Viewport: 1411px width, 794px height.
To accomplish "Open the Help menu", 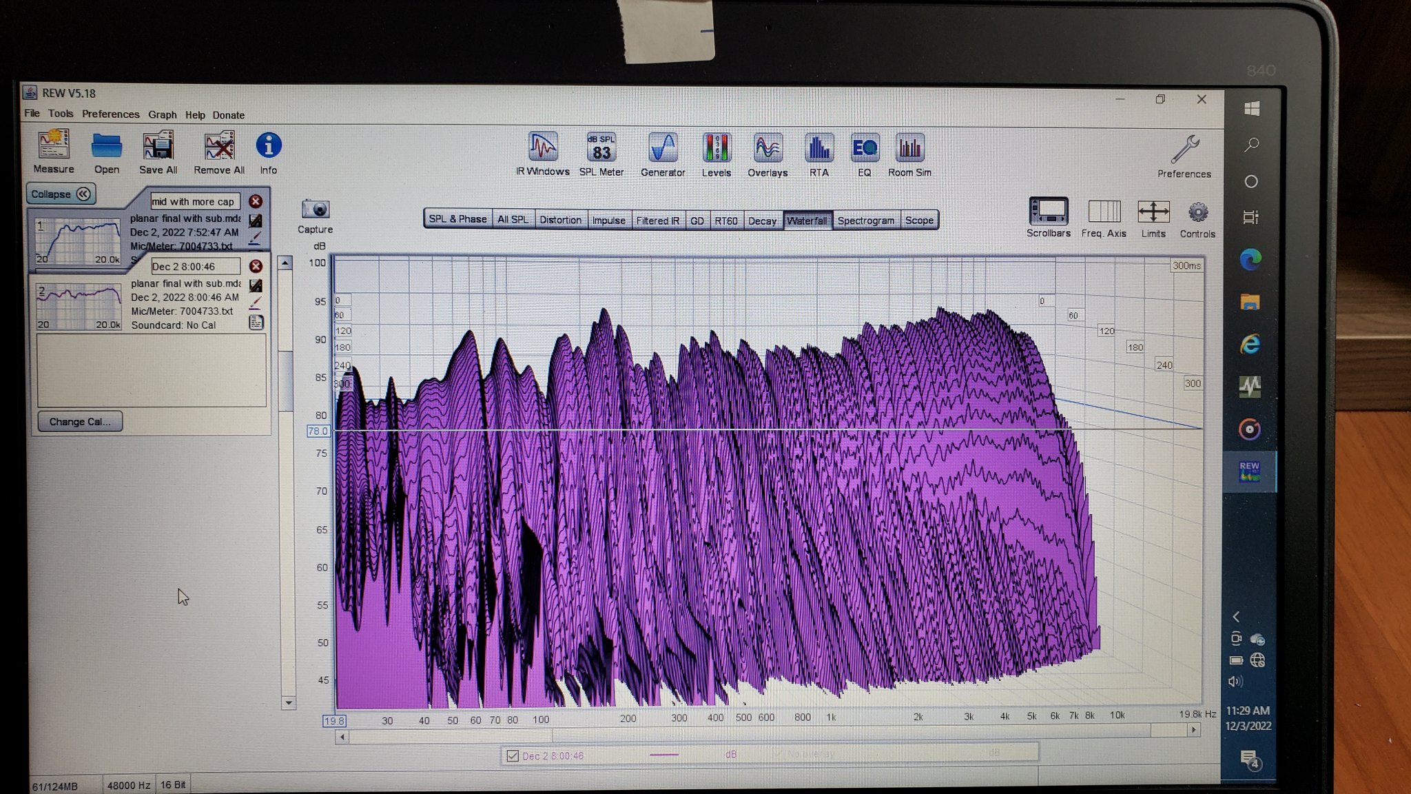I will click(x=195, y=115).
